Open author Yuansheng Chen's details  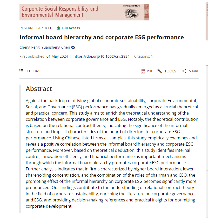pyautogui.click(x=56, y=47)
